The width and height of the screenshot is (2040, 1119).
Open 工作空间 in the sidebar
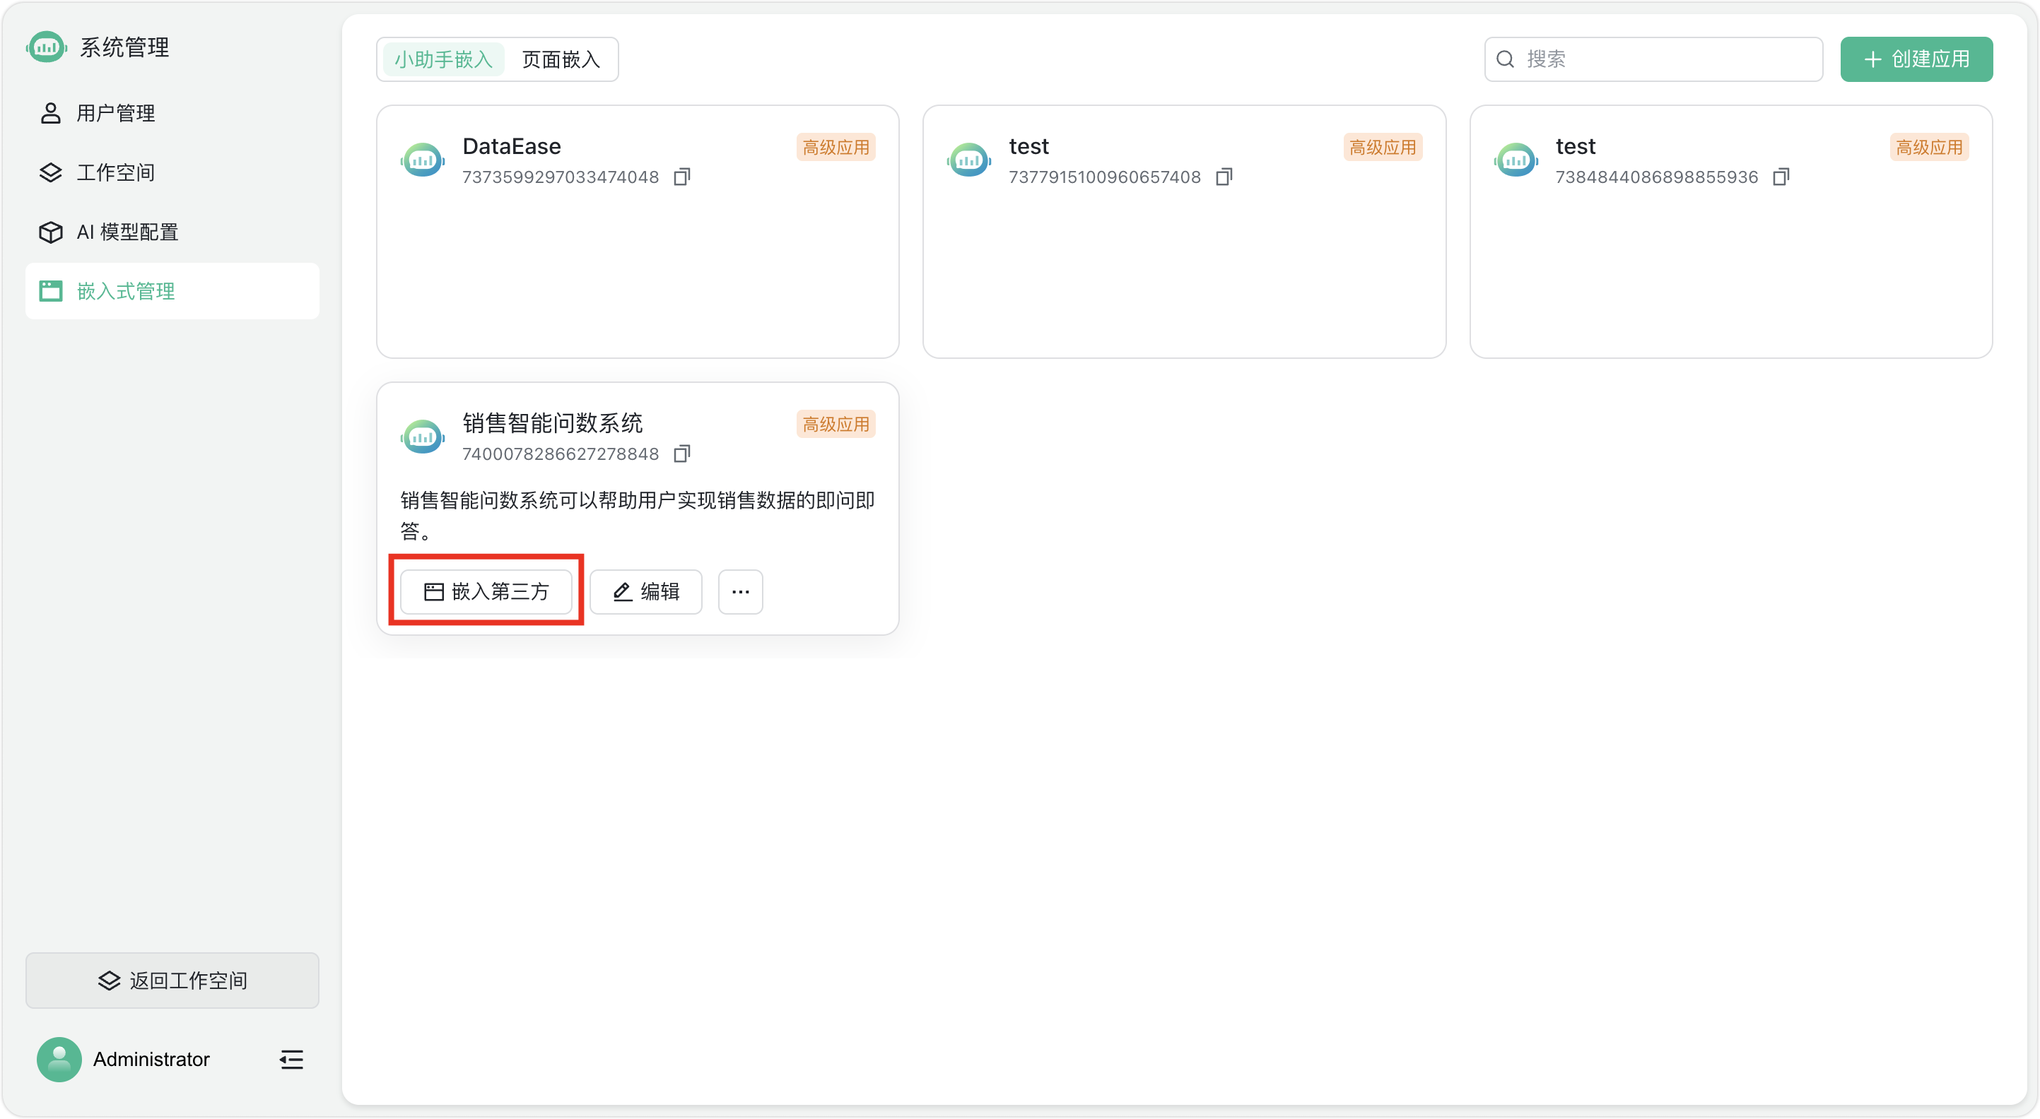(x=116, y=172)
